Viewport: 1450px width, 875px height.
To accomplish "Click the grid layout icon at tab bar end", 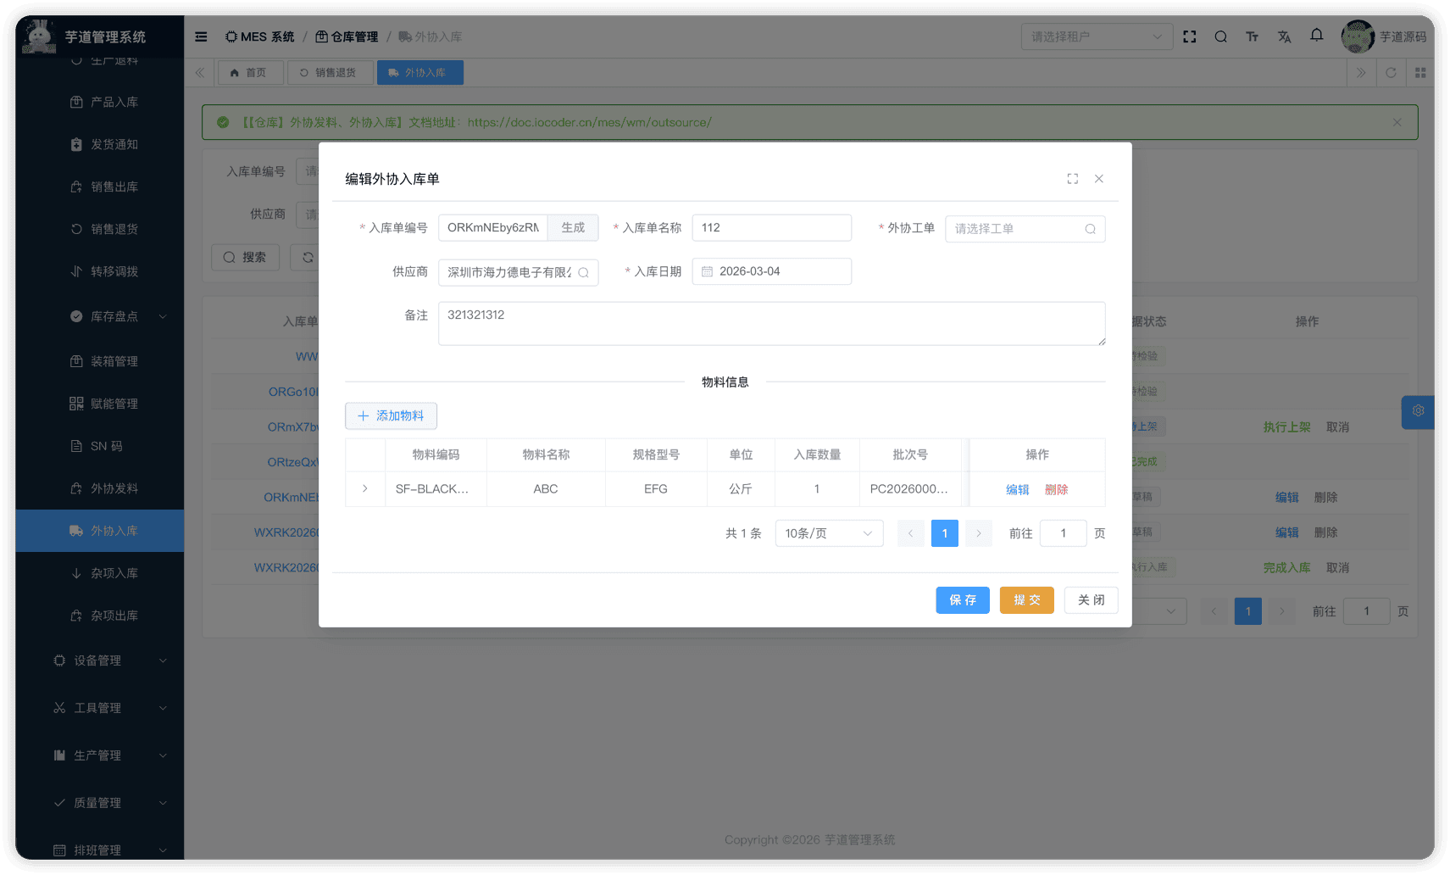I will 1420,72.
